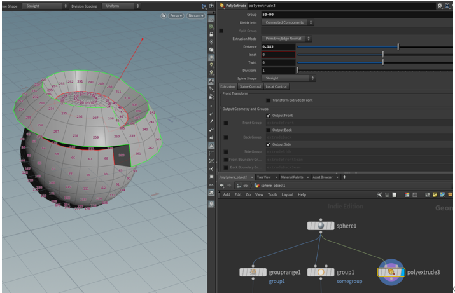Select the group1 node
The width and height of the screenshot is (455, 293).
point(320,272)
